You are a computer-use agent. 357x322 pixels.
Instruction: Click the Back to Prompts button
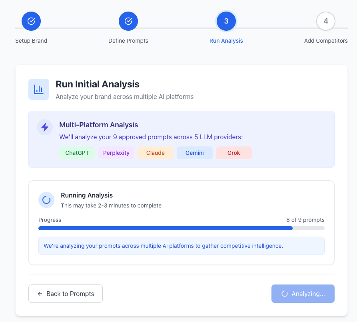(65, 294)
